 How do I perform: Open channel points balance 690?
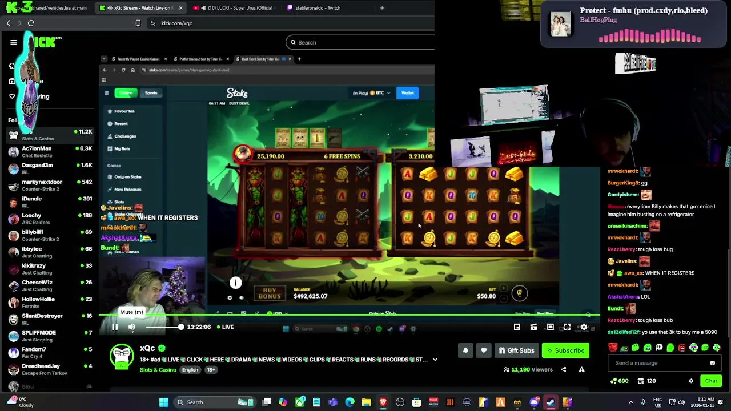[620, 381]
